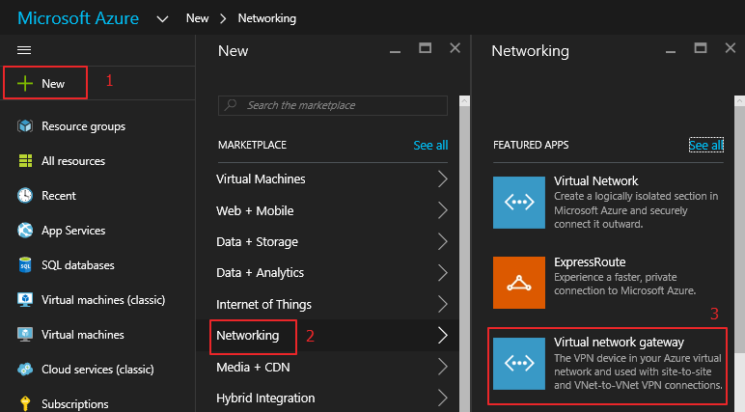
Task: Open the ExpressRoute title
Action: [590, 261]
